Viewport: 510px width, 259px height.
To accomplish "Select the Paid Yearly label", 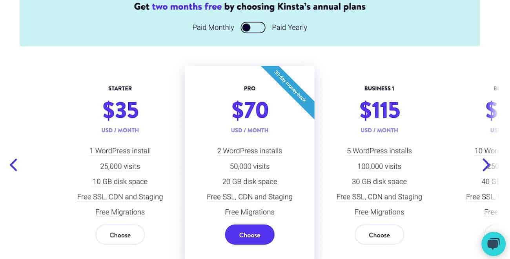I will tap(290, 27).
